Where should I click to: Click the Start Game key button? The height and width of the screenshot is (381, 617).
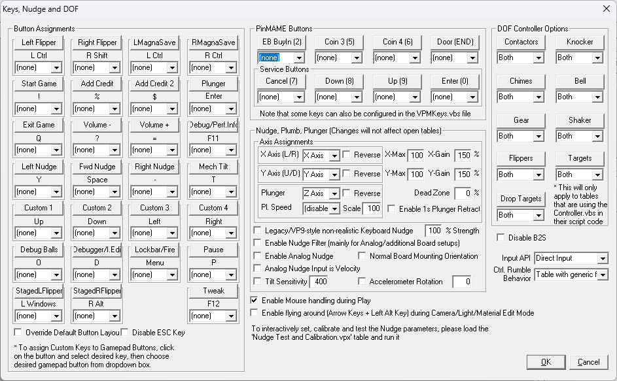39,84
